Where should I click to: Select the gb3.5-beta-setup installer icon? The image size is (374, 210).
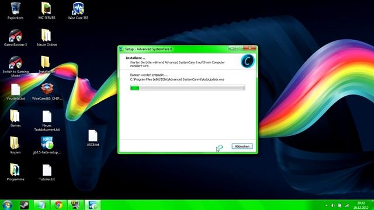47,145
